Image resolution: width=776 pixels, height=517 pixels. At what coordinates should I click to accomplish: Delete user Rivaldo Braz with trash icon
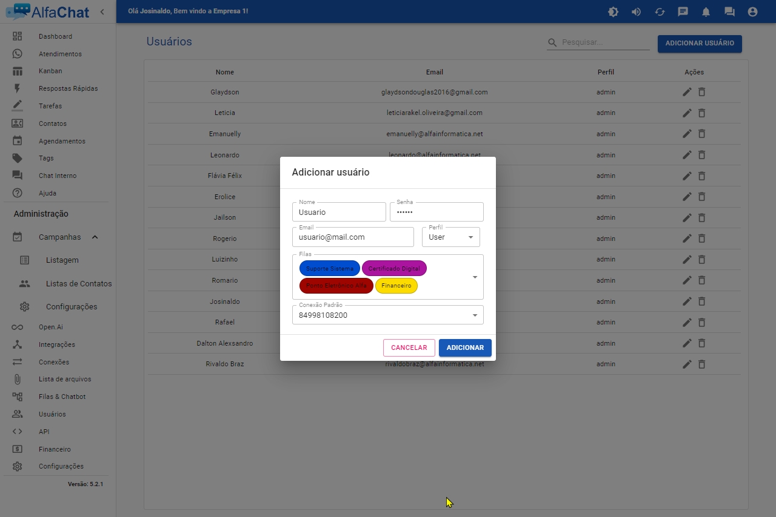[701, 364]
